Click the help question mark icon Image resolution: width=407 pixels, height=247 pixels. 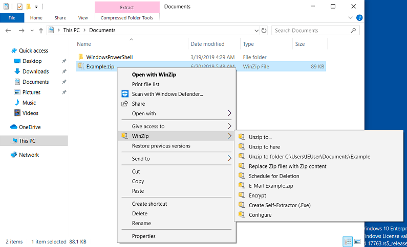pos(359,18)
